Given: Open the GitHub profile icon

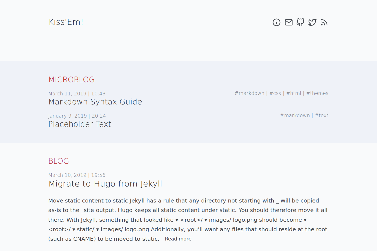Looking at the screenshot, I should tap(300, 22).
